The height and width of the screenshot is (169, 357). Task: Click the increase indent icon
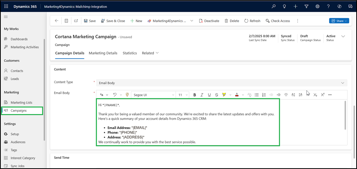tap(279, 95)
